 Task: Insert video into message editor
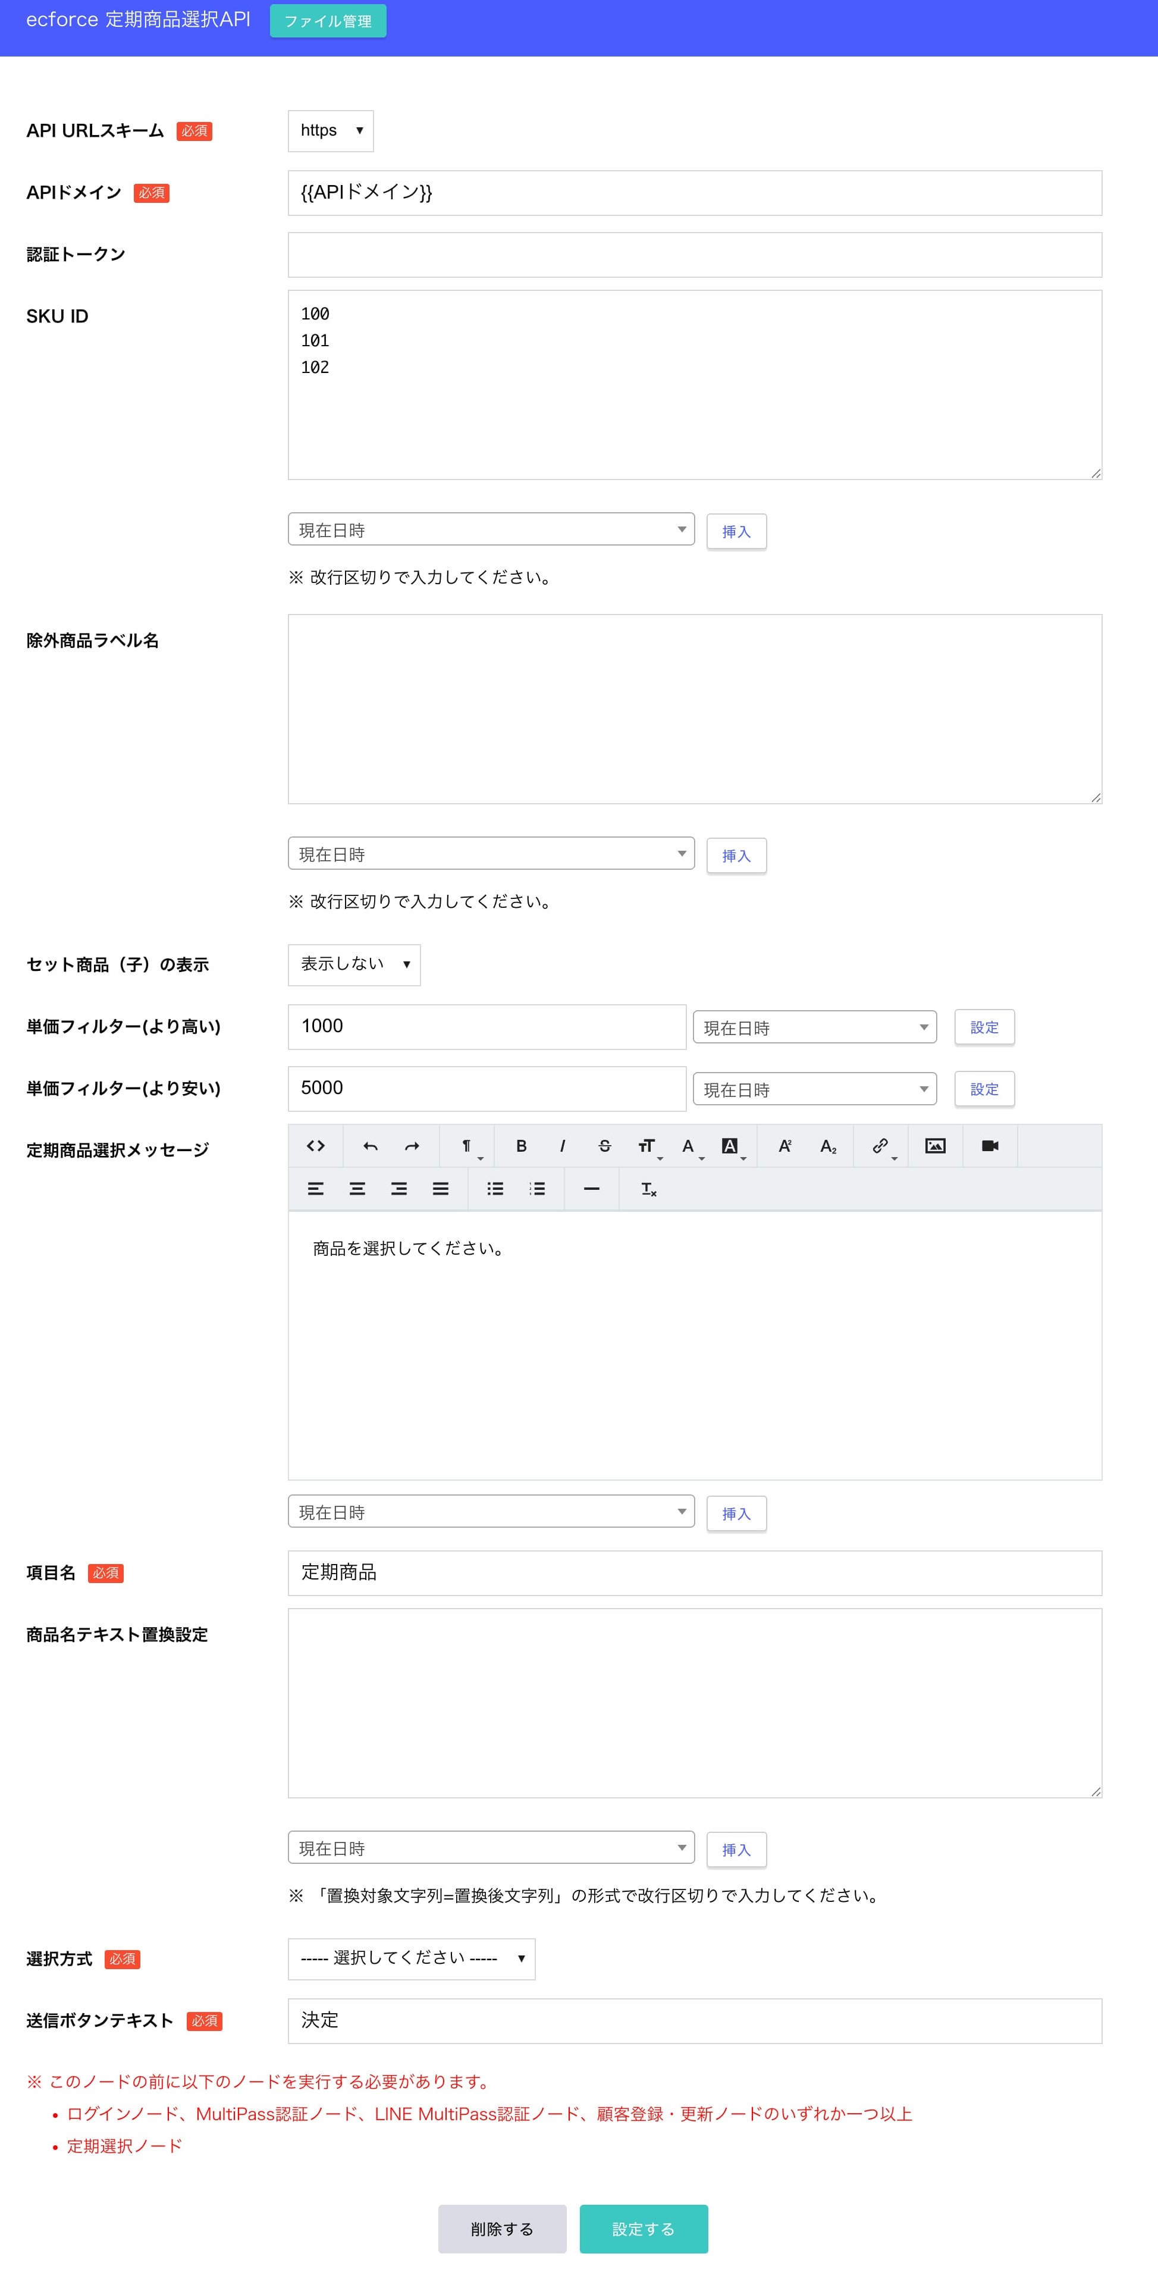click(990, 1146)
